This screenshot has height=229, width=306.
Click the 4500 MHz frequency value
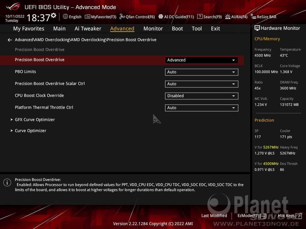[x=262, y=55]
